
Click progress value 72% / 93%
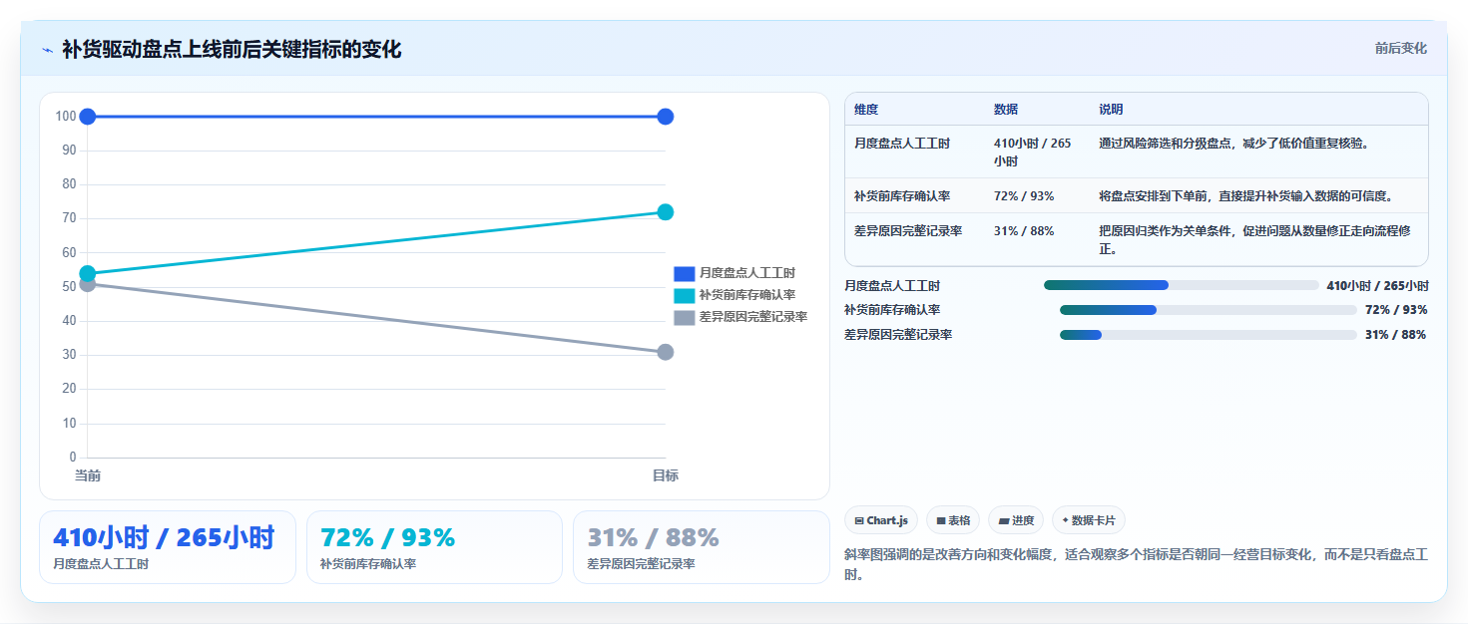pos(1396,310)
